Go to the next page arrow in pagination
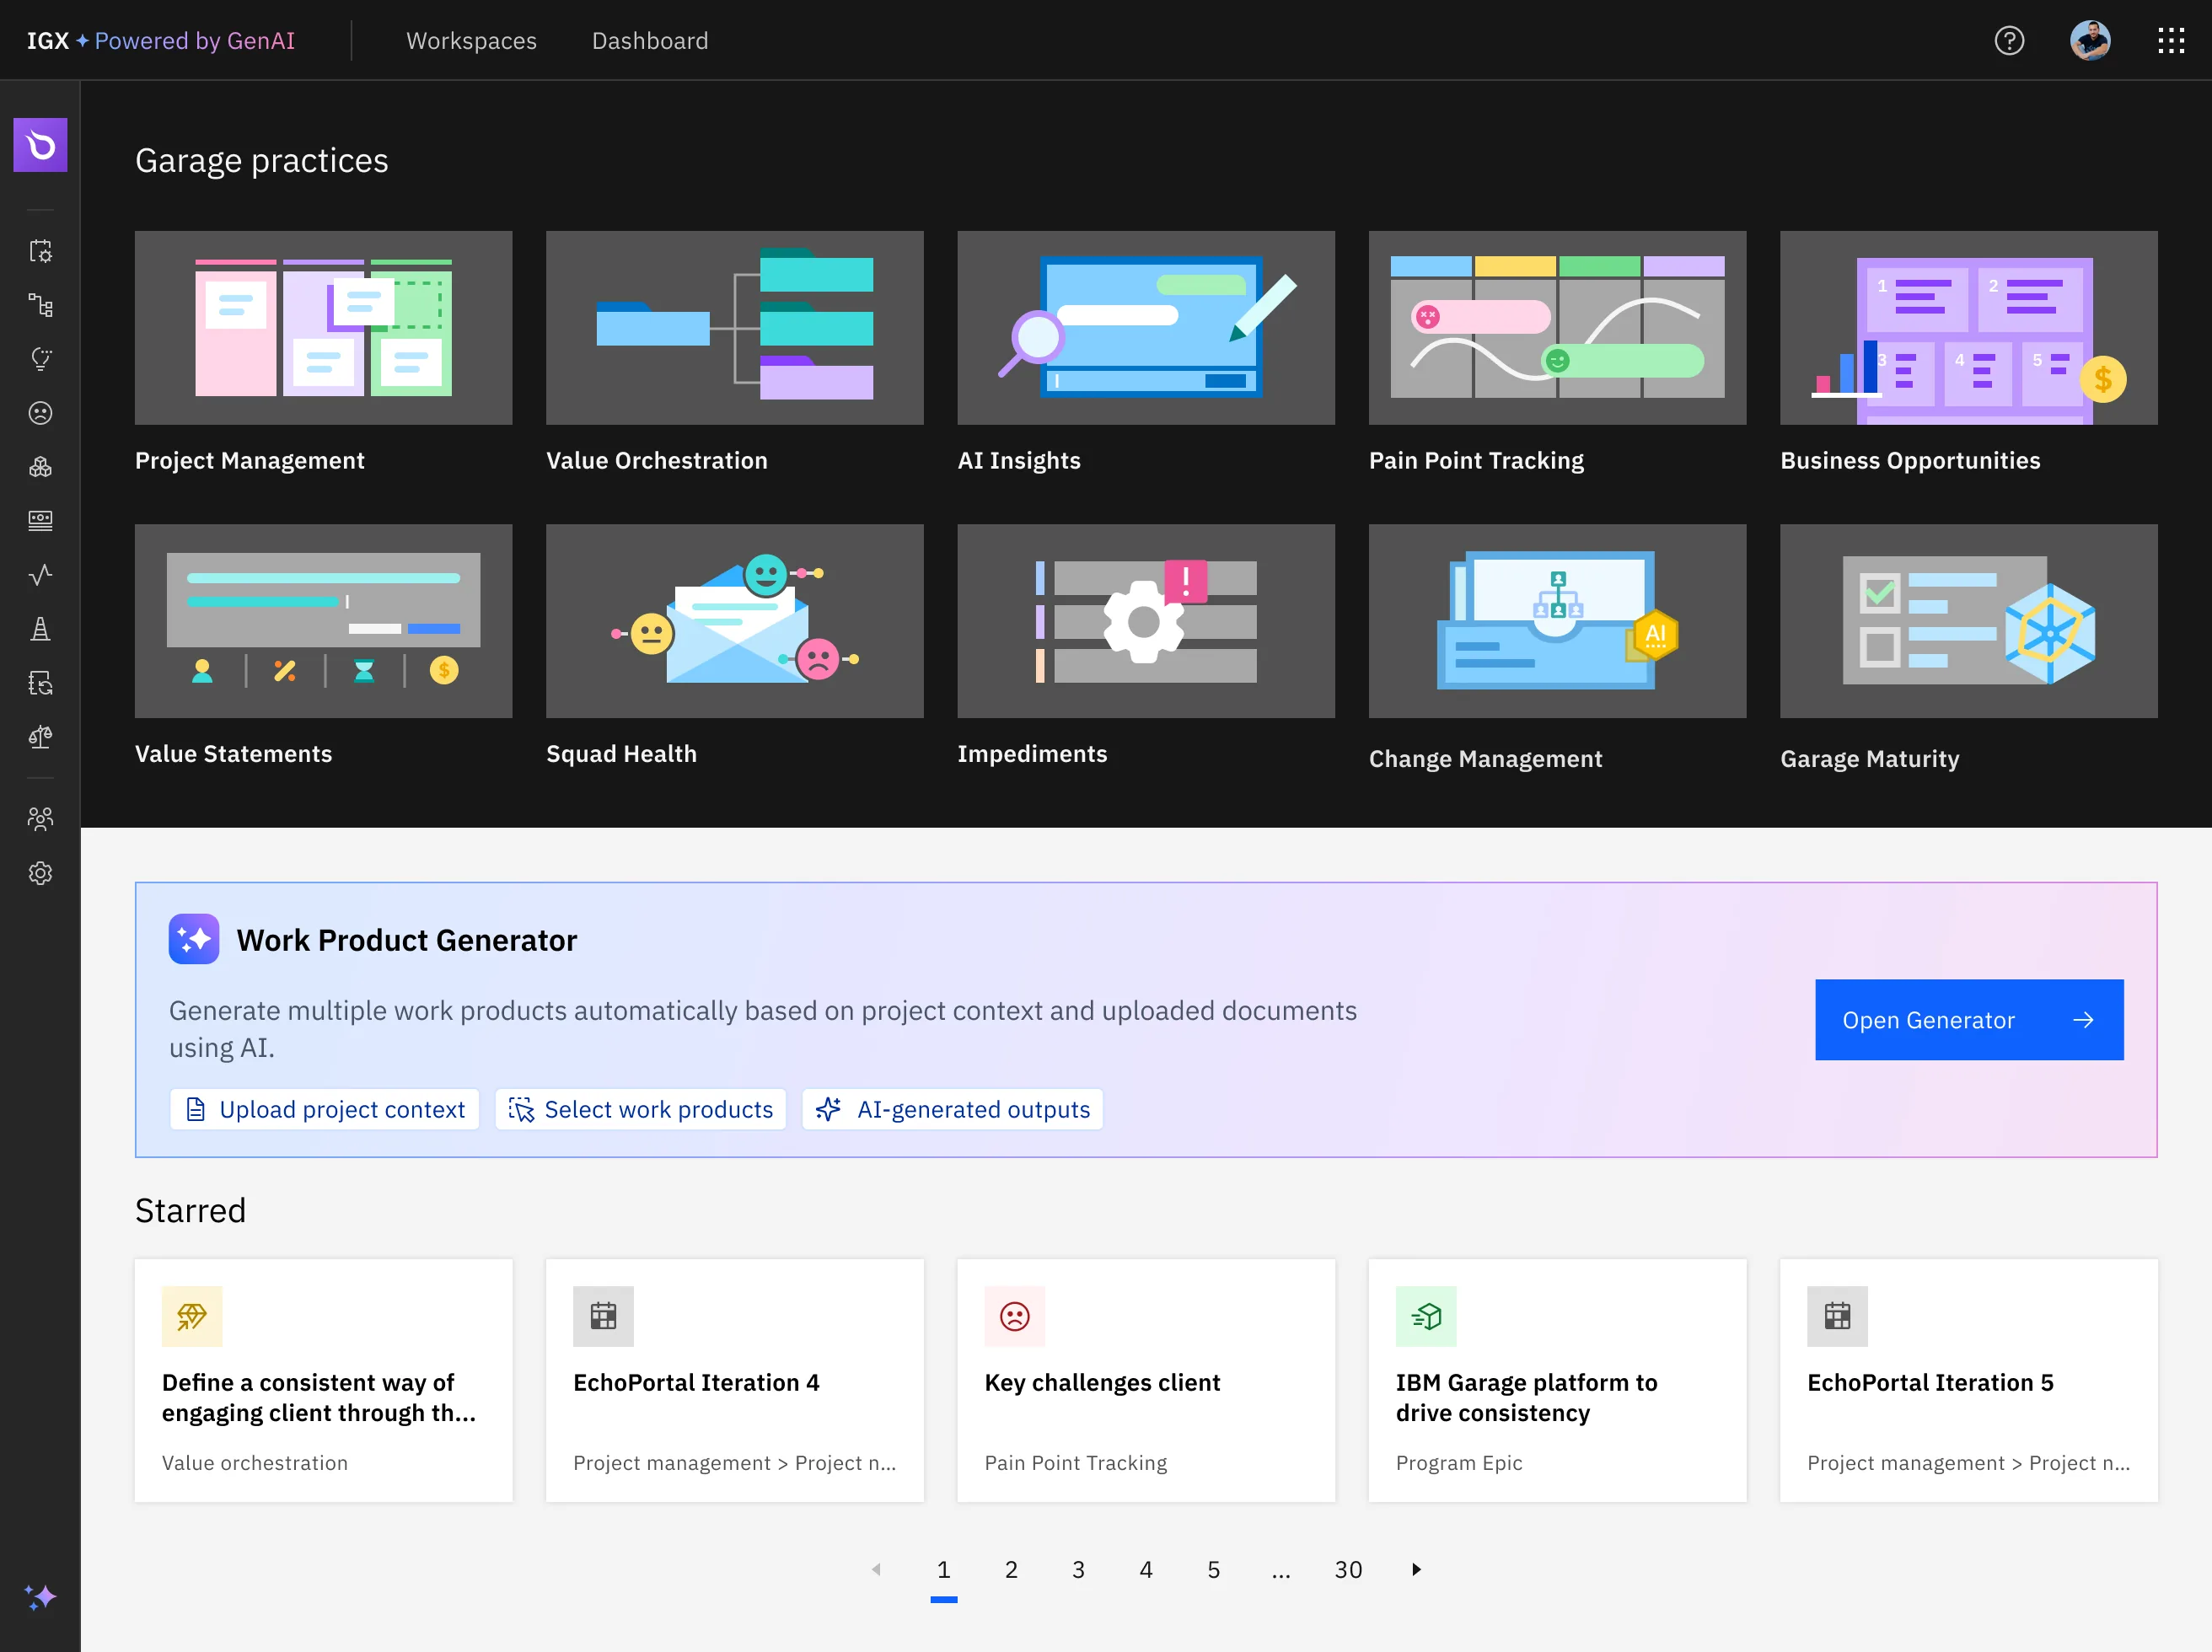 pos(1416,1569)
